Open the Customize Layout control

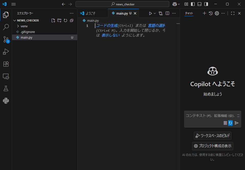click(x=186, y=4)
